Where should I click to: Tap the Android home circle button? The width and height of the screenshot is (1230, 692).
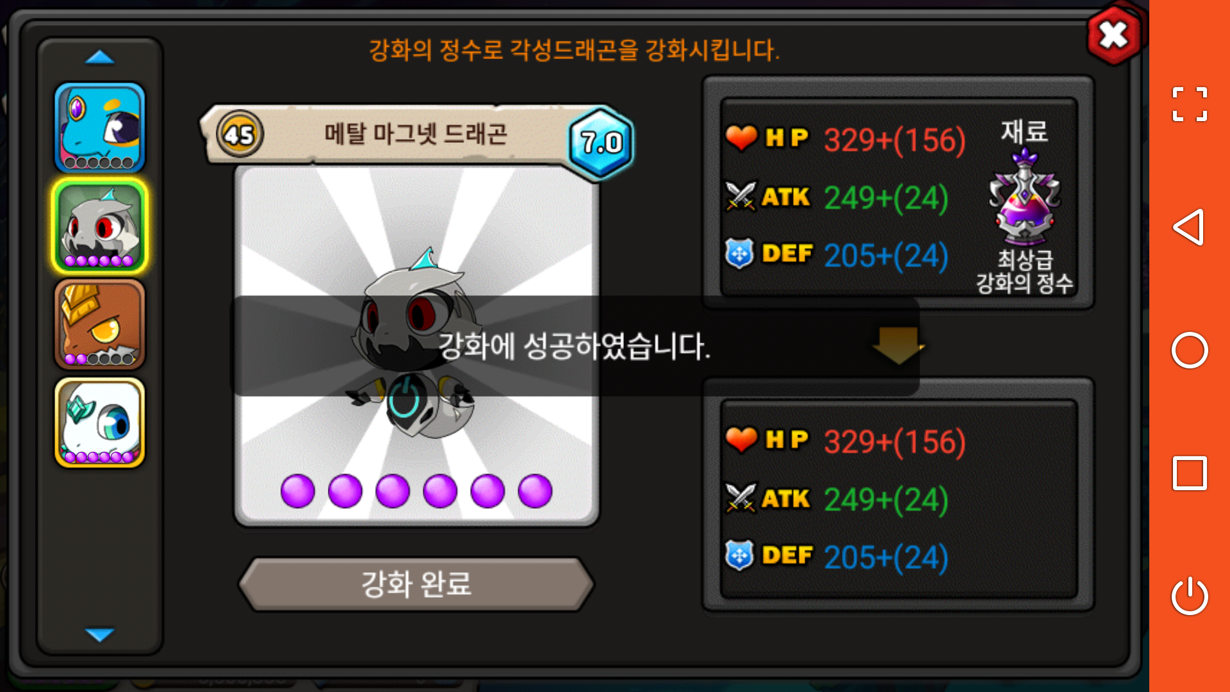click(1190, 350)
